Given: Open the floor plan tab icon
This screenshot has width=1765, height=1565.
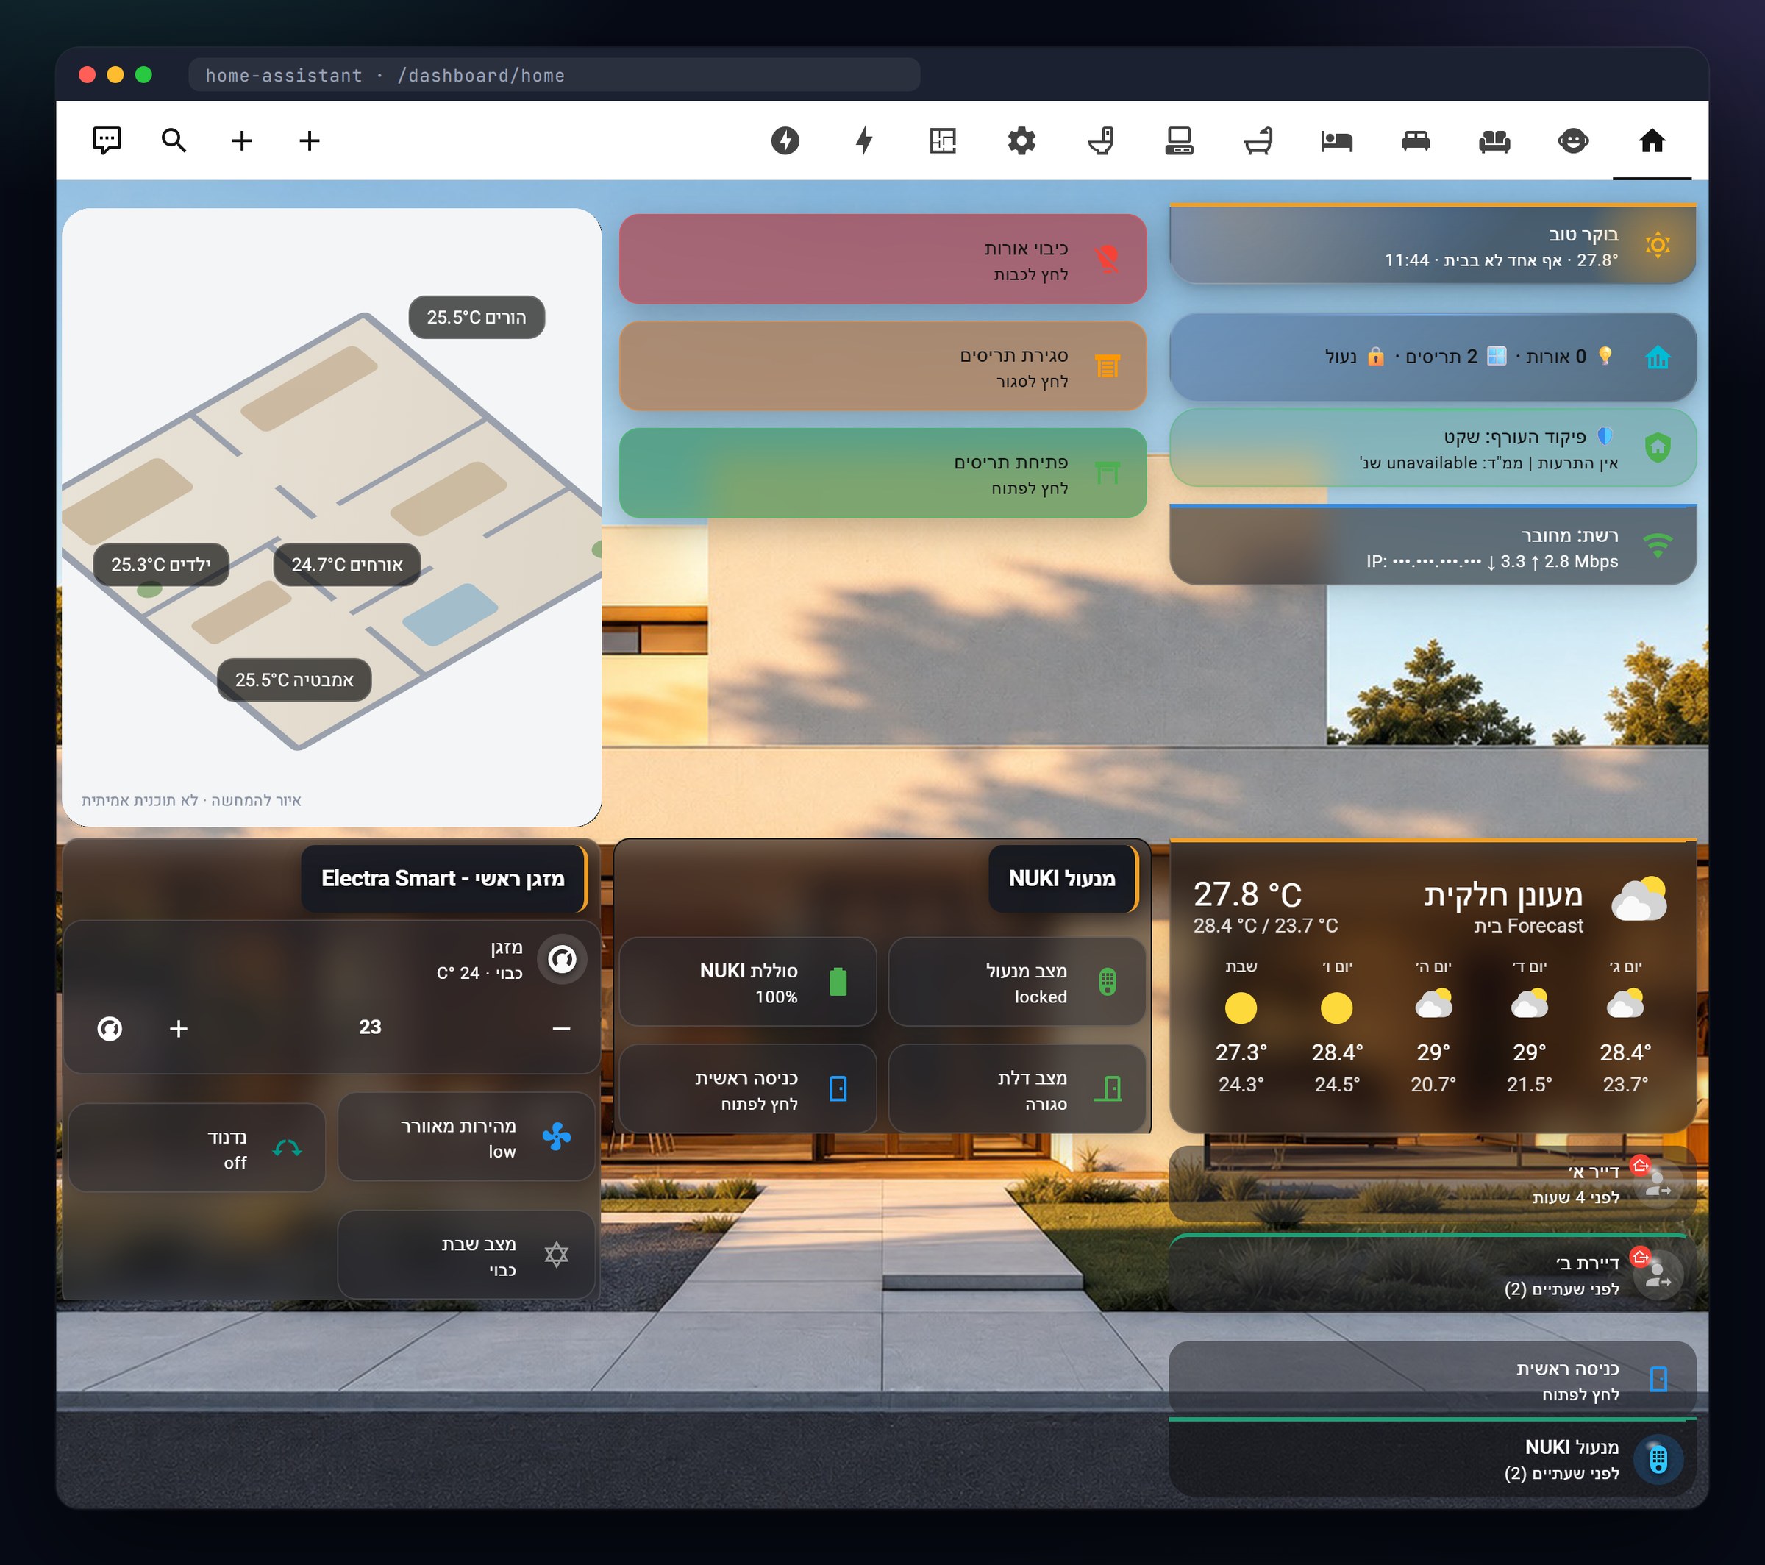Looking at the screenshot, I should pos(943,140).
